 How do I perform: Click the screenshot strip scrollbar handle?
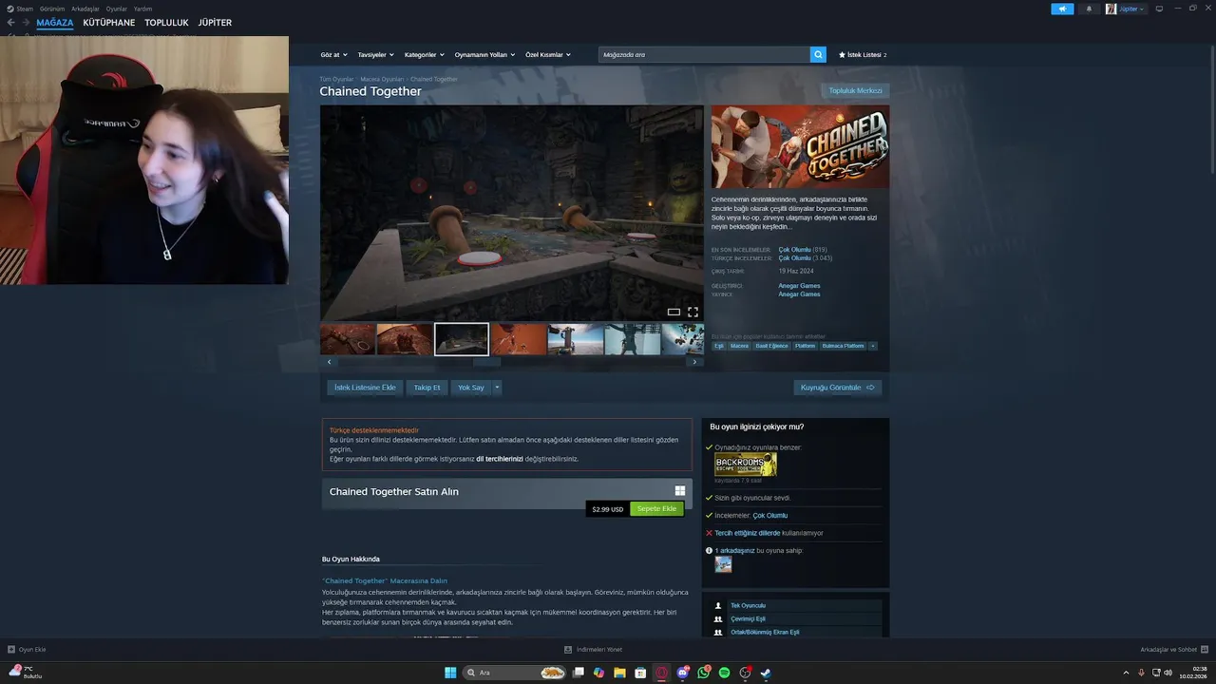click(486, 362)
